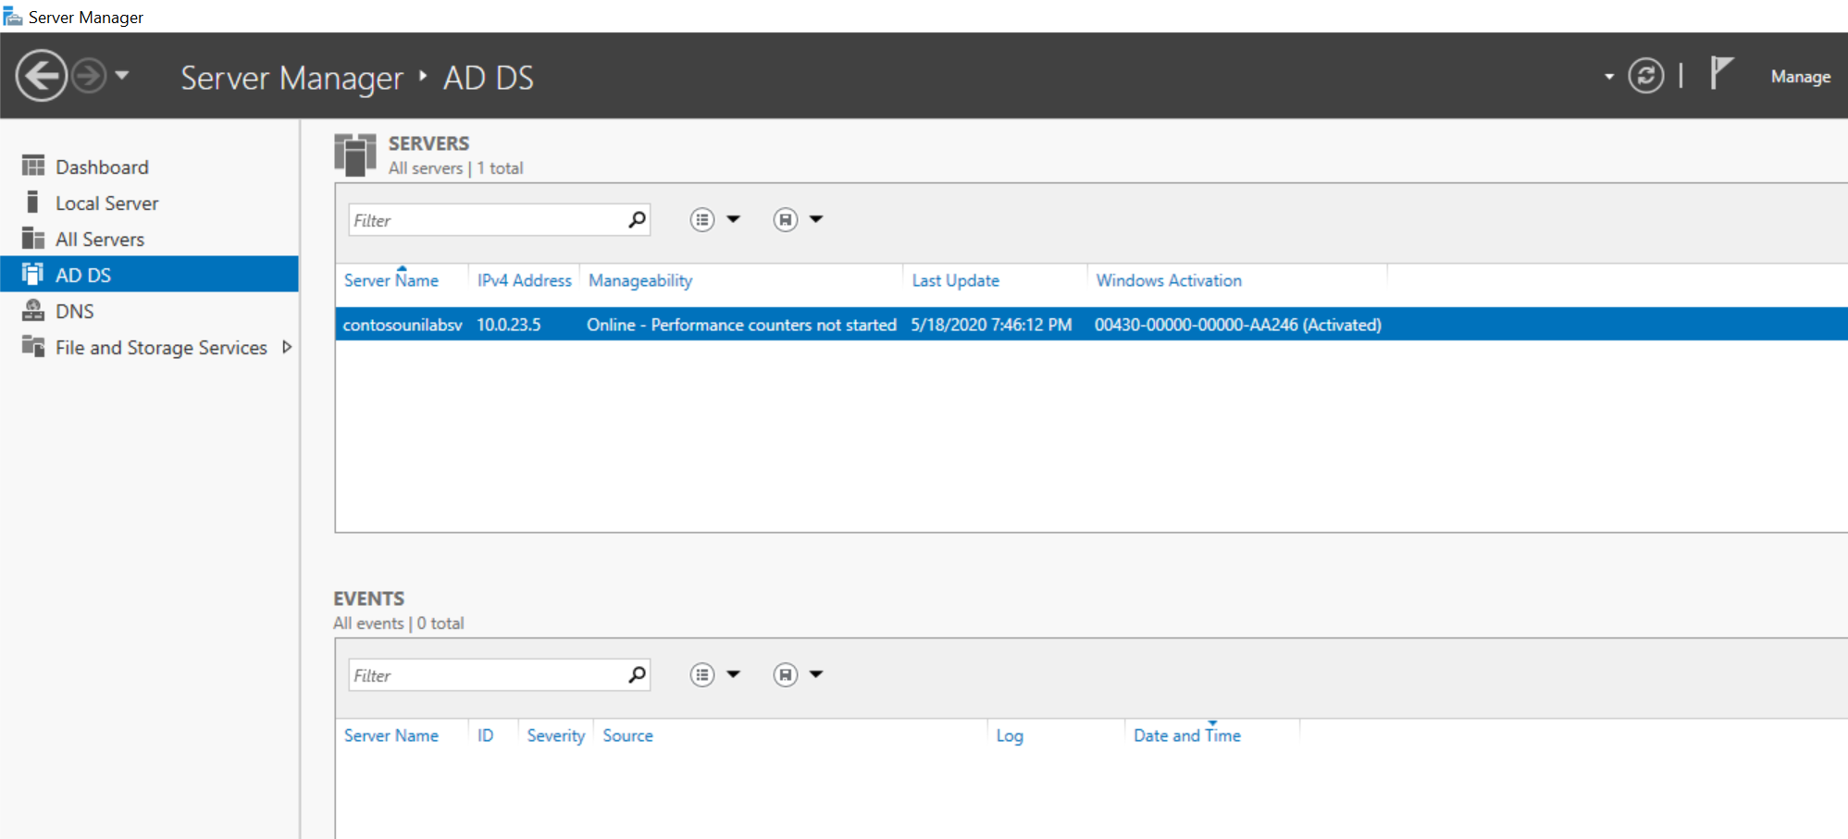Open the Notifications flag icon
Viewport: 1848px width, 839px height.
point(1720,72)
